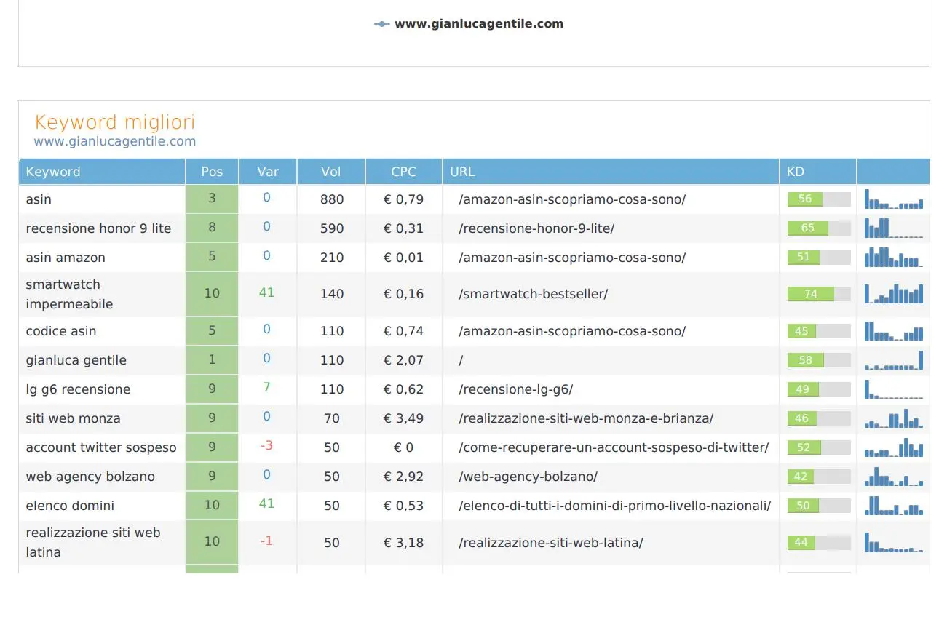Screen dimensions: 947x641
Task: Click trend sparkline for siti web monza
Action: tap(894, 418)
